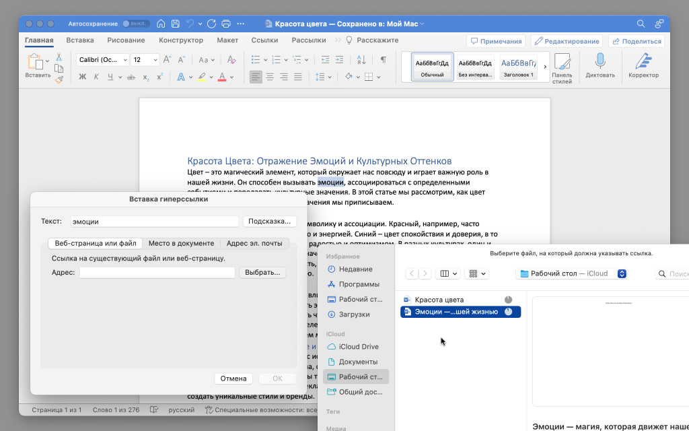Click the Format Painter brush icon
The width and height of the screenshot is (689, 431).
tap(59, 79)
